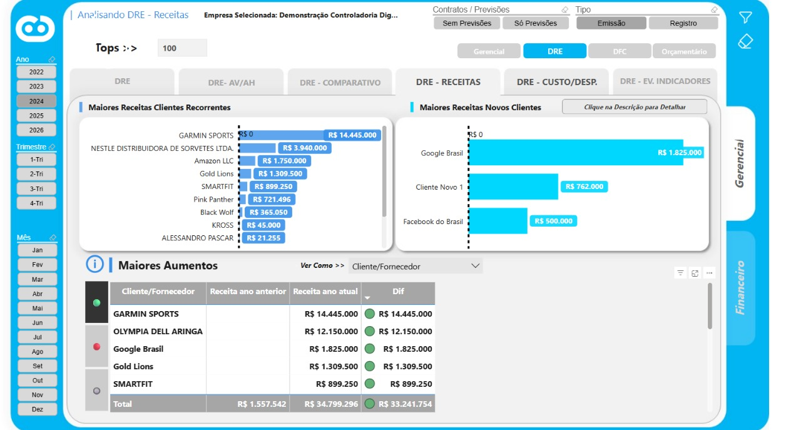Select the 2-Tri quarter filter
Image resolution: width=801 pixels, height=430 pixels.
pos(36,174)
